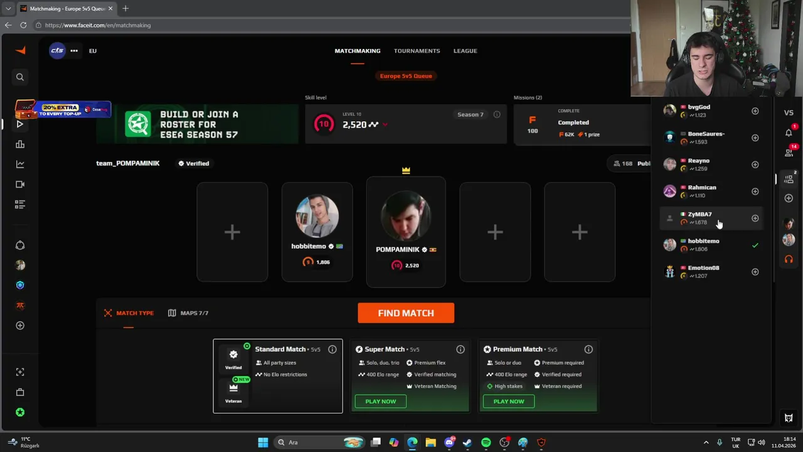Open the list feed sidebar icon
The width and height of the screenshot is (803, 452).
click(20, 205)
